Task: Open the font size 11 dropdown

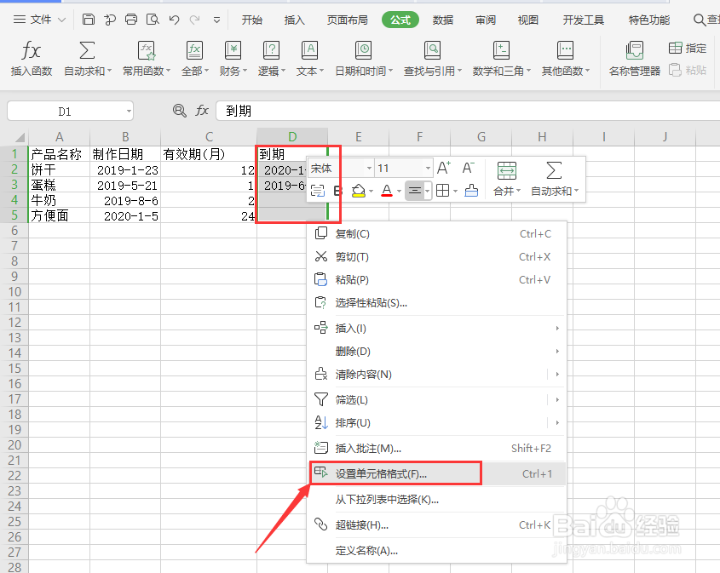Action: point(428,169)
